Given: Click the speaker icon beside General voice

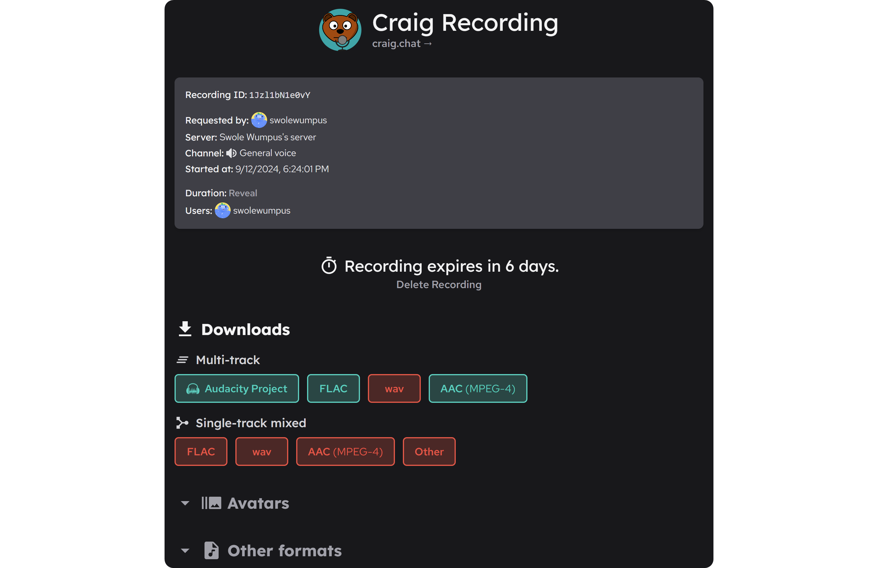Looking at the screenshot, I should (231, 153).
